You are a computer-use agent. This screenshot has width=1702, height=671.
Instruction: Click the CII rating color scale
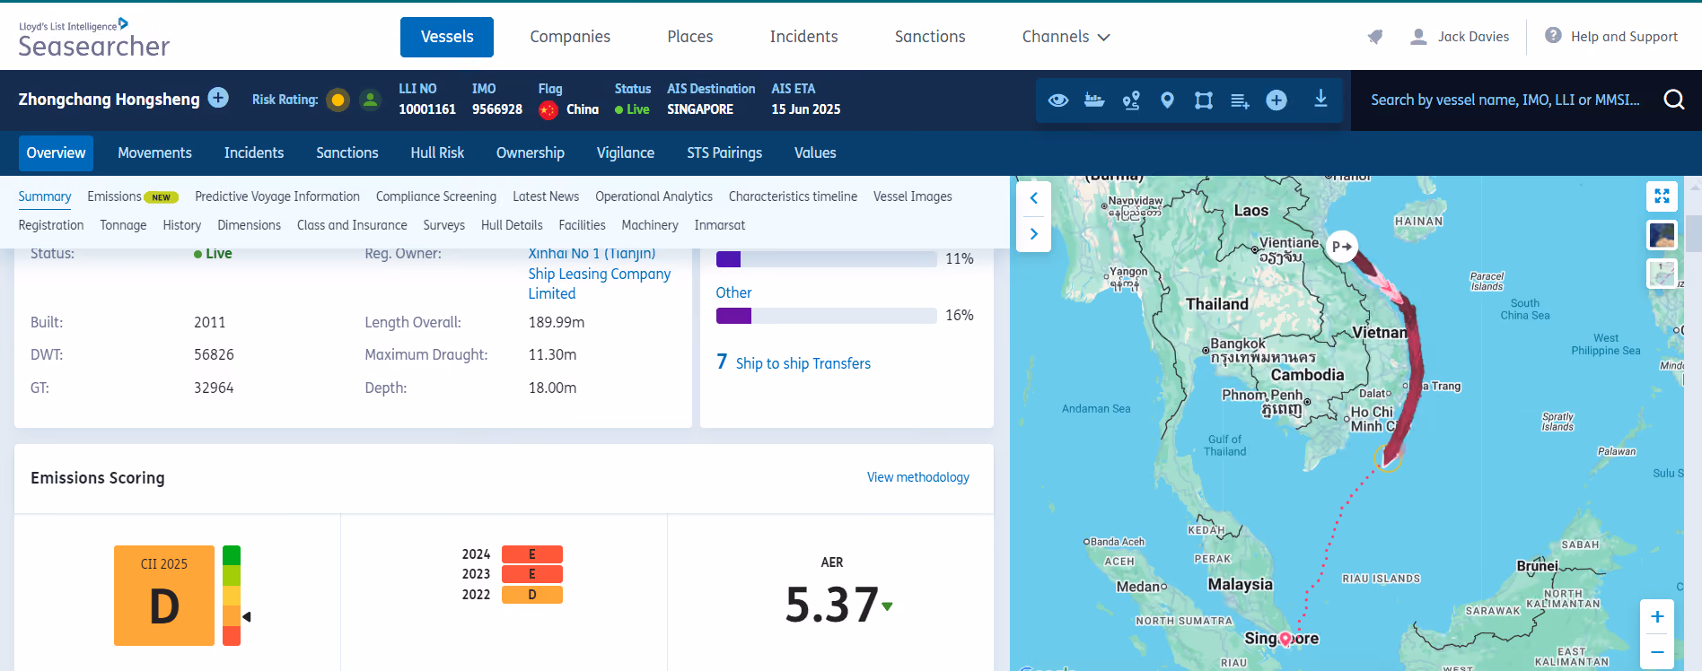[x=232, y=596]
